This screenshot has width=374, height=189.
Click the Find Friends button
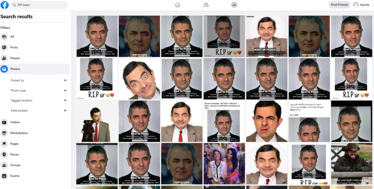pos(339,5)
